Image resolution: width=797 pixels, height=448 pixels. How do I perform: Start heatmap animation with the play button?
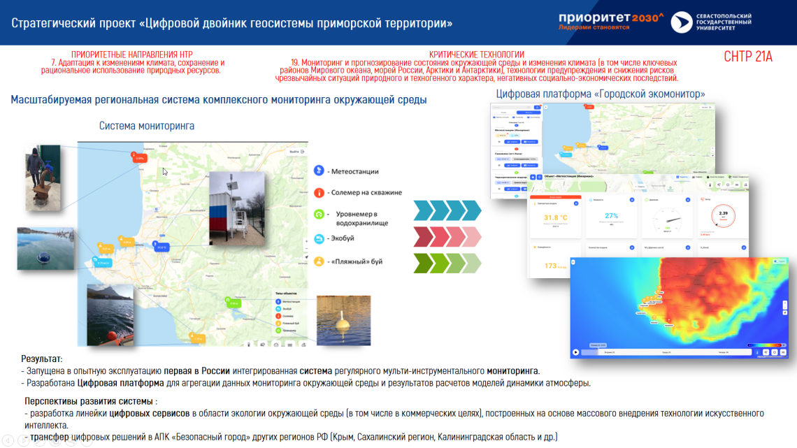pyautogui.click(x=576, y=352)
